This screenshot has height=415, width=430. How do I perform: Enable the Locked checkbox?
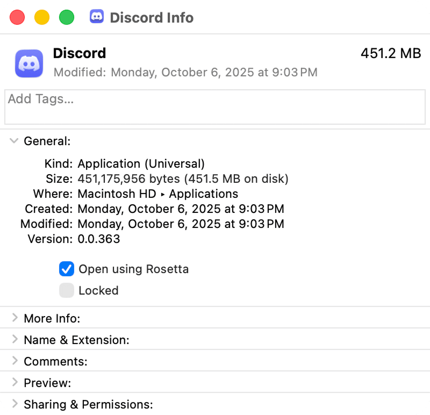pyautogui.click(x=67, y=290)
